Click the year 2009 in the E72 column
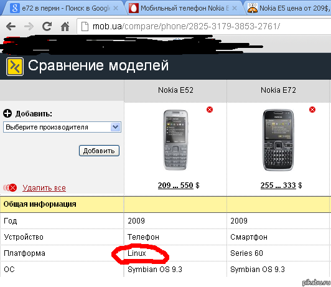The image size is (331, 287). 239,221
